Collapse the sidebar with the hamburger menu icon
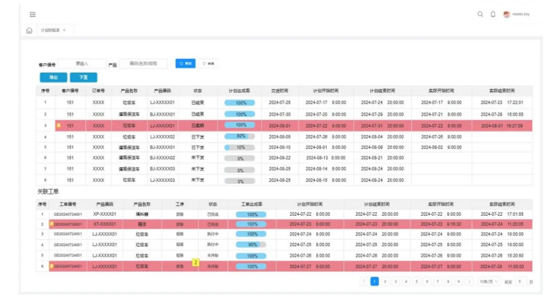This screenshot has width=557, height=304. tap(32, 14)
